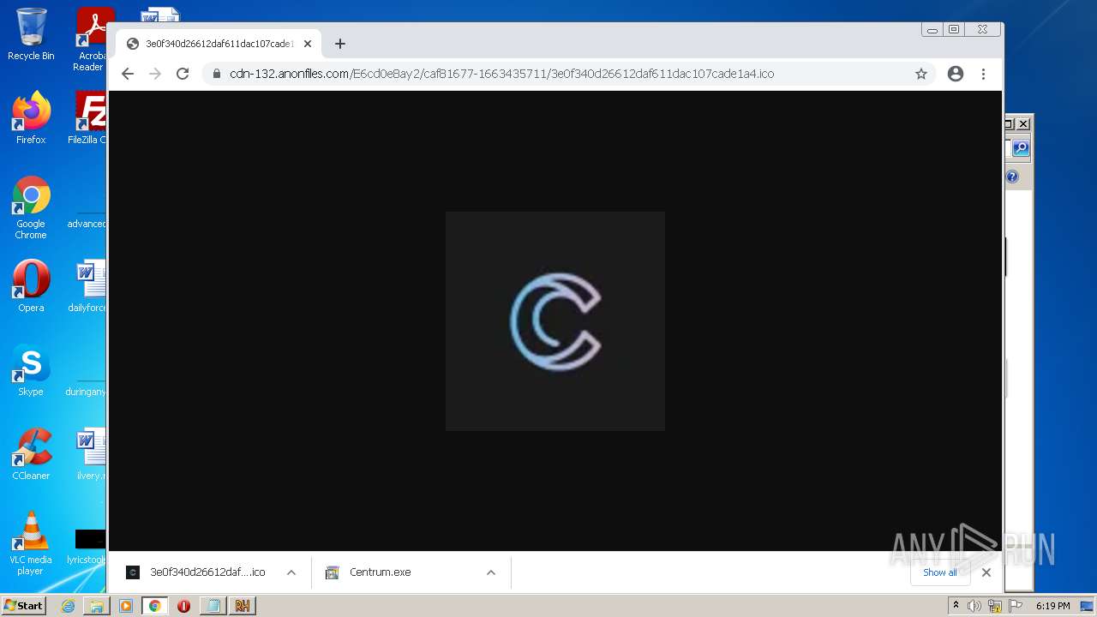Click the displayed C logo image
The height and width of the screenshot is (617, 1097).
[555, 321]
